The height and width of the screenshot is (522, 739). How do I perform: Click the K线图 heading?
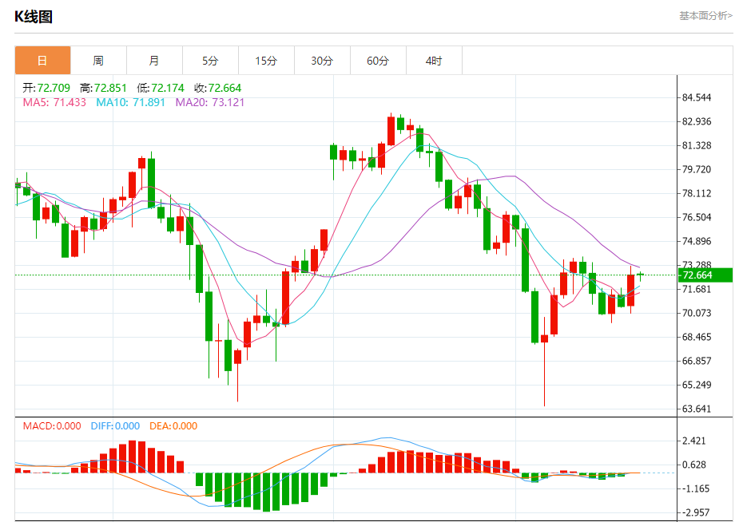coord(33,17)
